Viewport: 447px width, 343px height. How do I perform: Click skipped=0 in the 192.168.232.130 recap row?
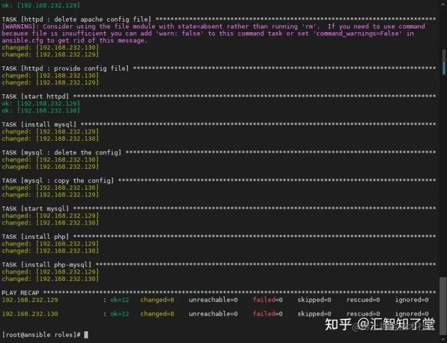[314, 314]
